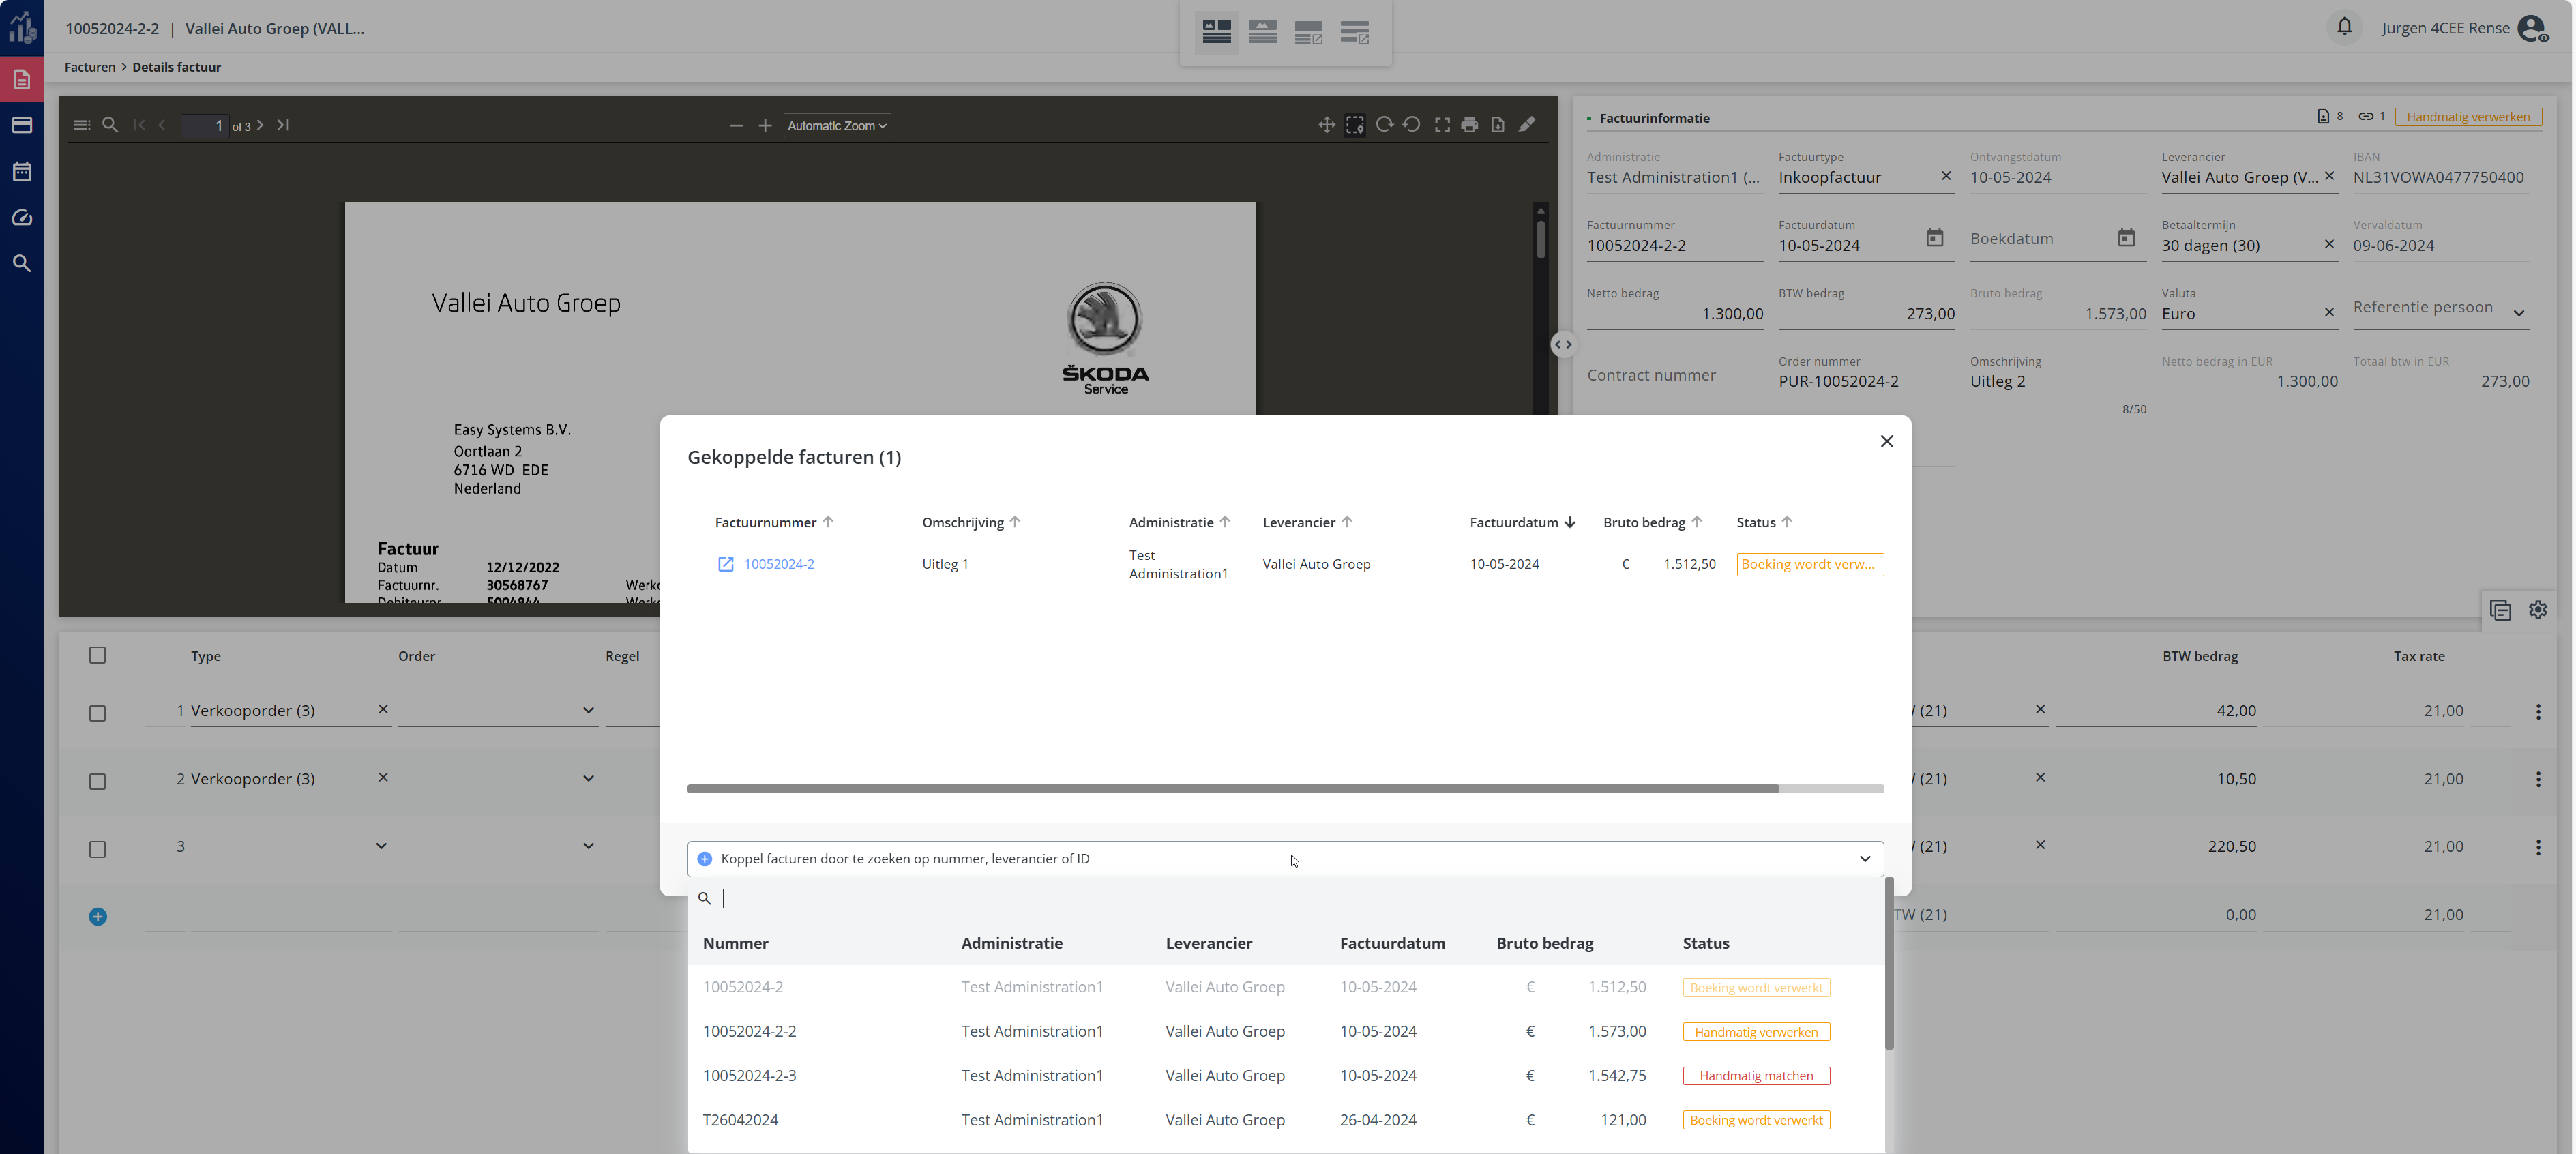
Task: Open the PDF annotation pencil tool
Action: pos(1527,125)
